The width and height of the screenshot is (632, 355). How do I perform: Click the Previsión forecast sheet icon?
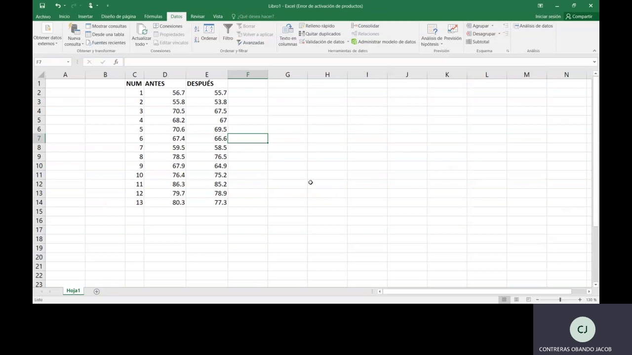point(453,33)
